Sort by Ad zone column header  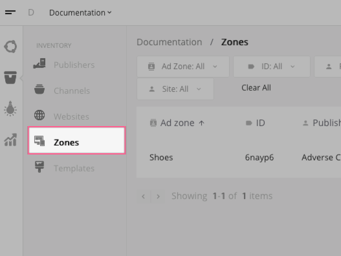coord(177,123)
